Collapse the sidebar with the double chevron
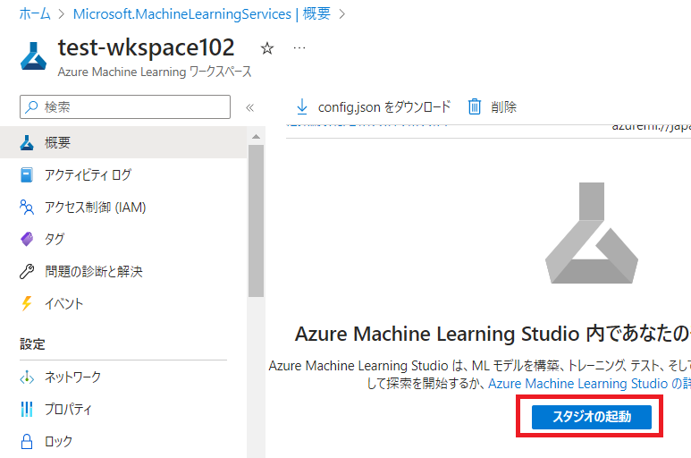This screenshot has width=691, height=458. click(250, 107)
